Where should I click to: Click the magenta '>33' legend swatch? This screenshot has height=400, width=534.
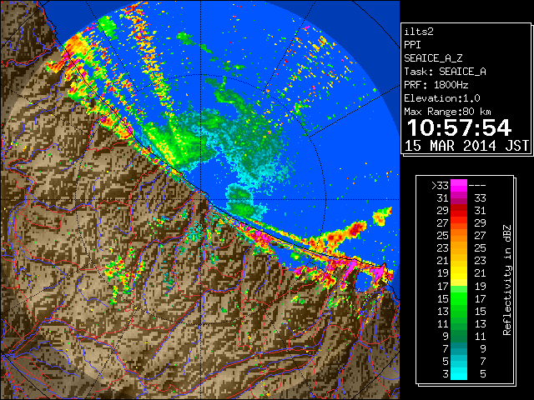(x=459, y=186)
